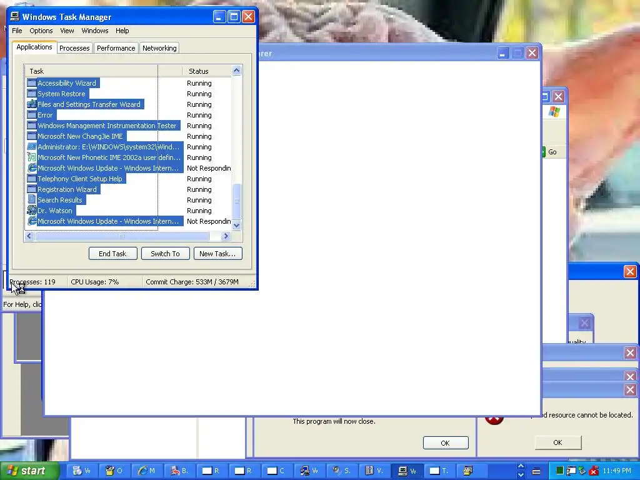Switch to the Networking tab
Image resolution: width=640 pixels, height=480 pixels.
point(159,48)
